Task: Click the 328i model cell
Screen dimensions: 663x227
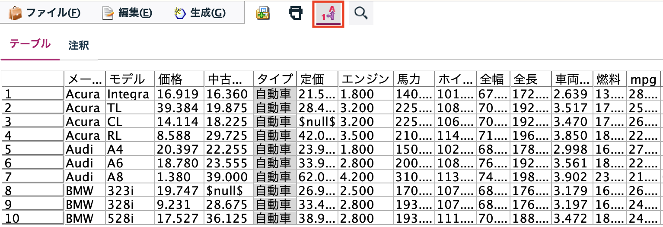Action: 131,204
